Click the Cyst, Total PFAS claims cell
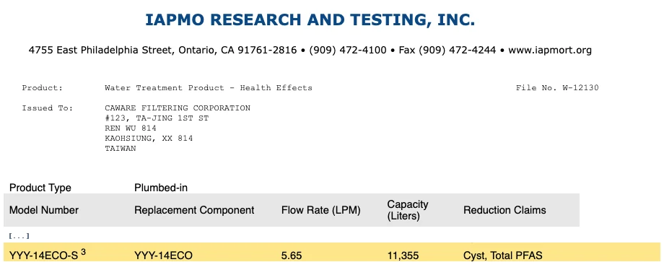This screenshot has height=262, width=664. 502,256
